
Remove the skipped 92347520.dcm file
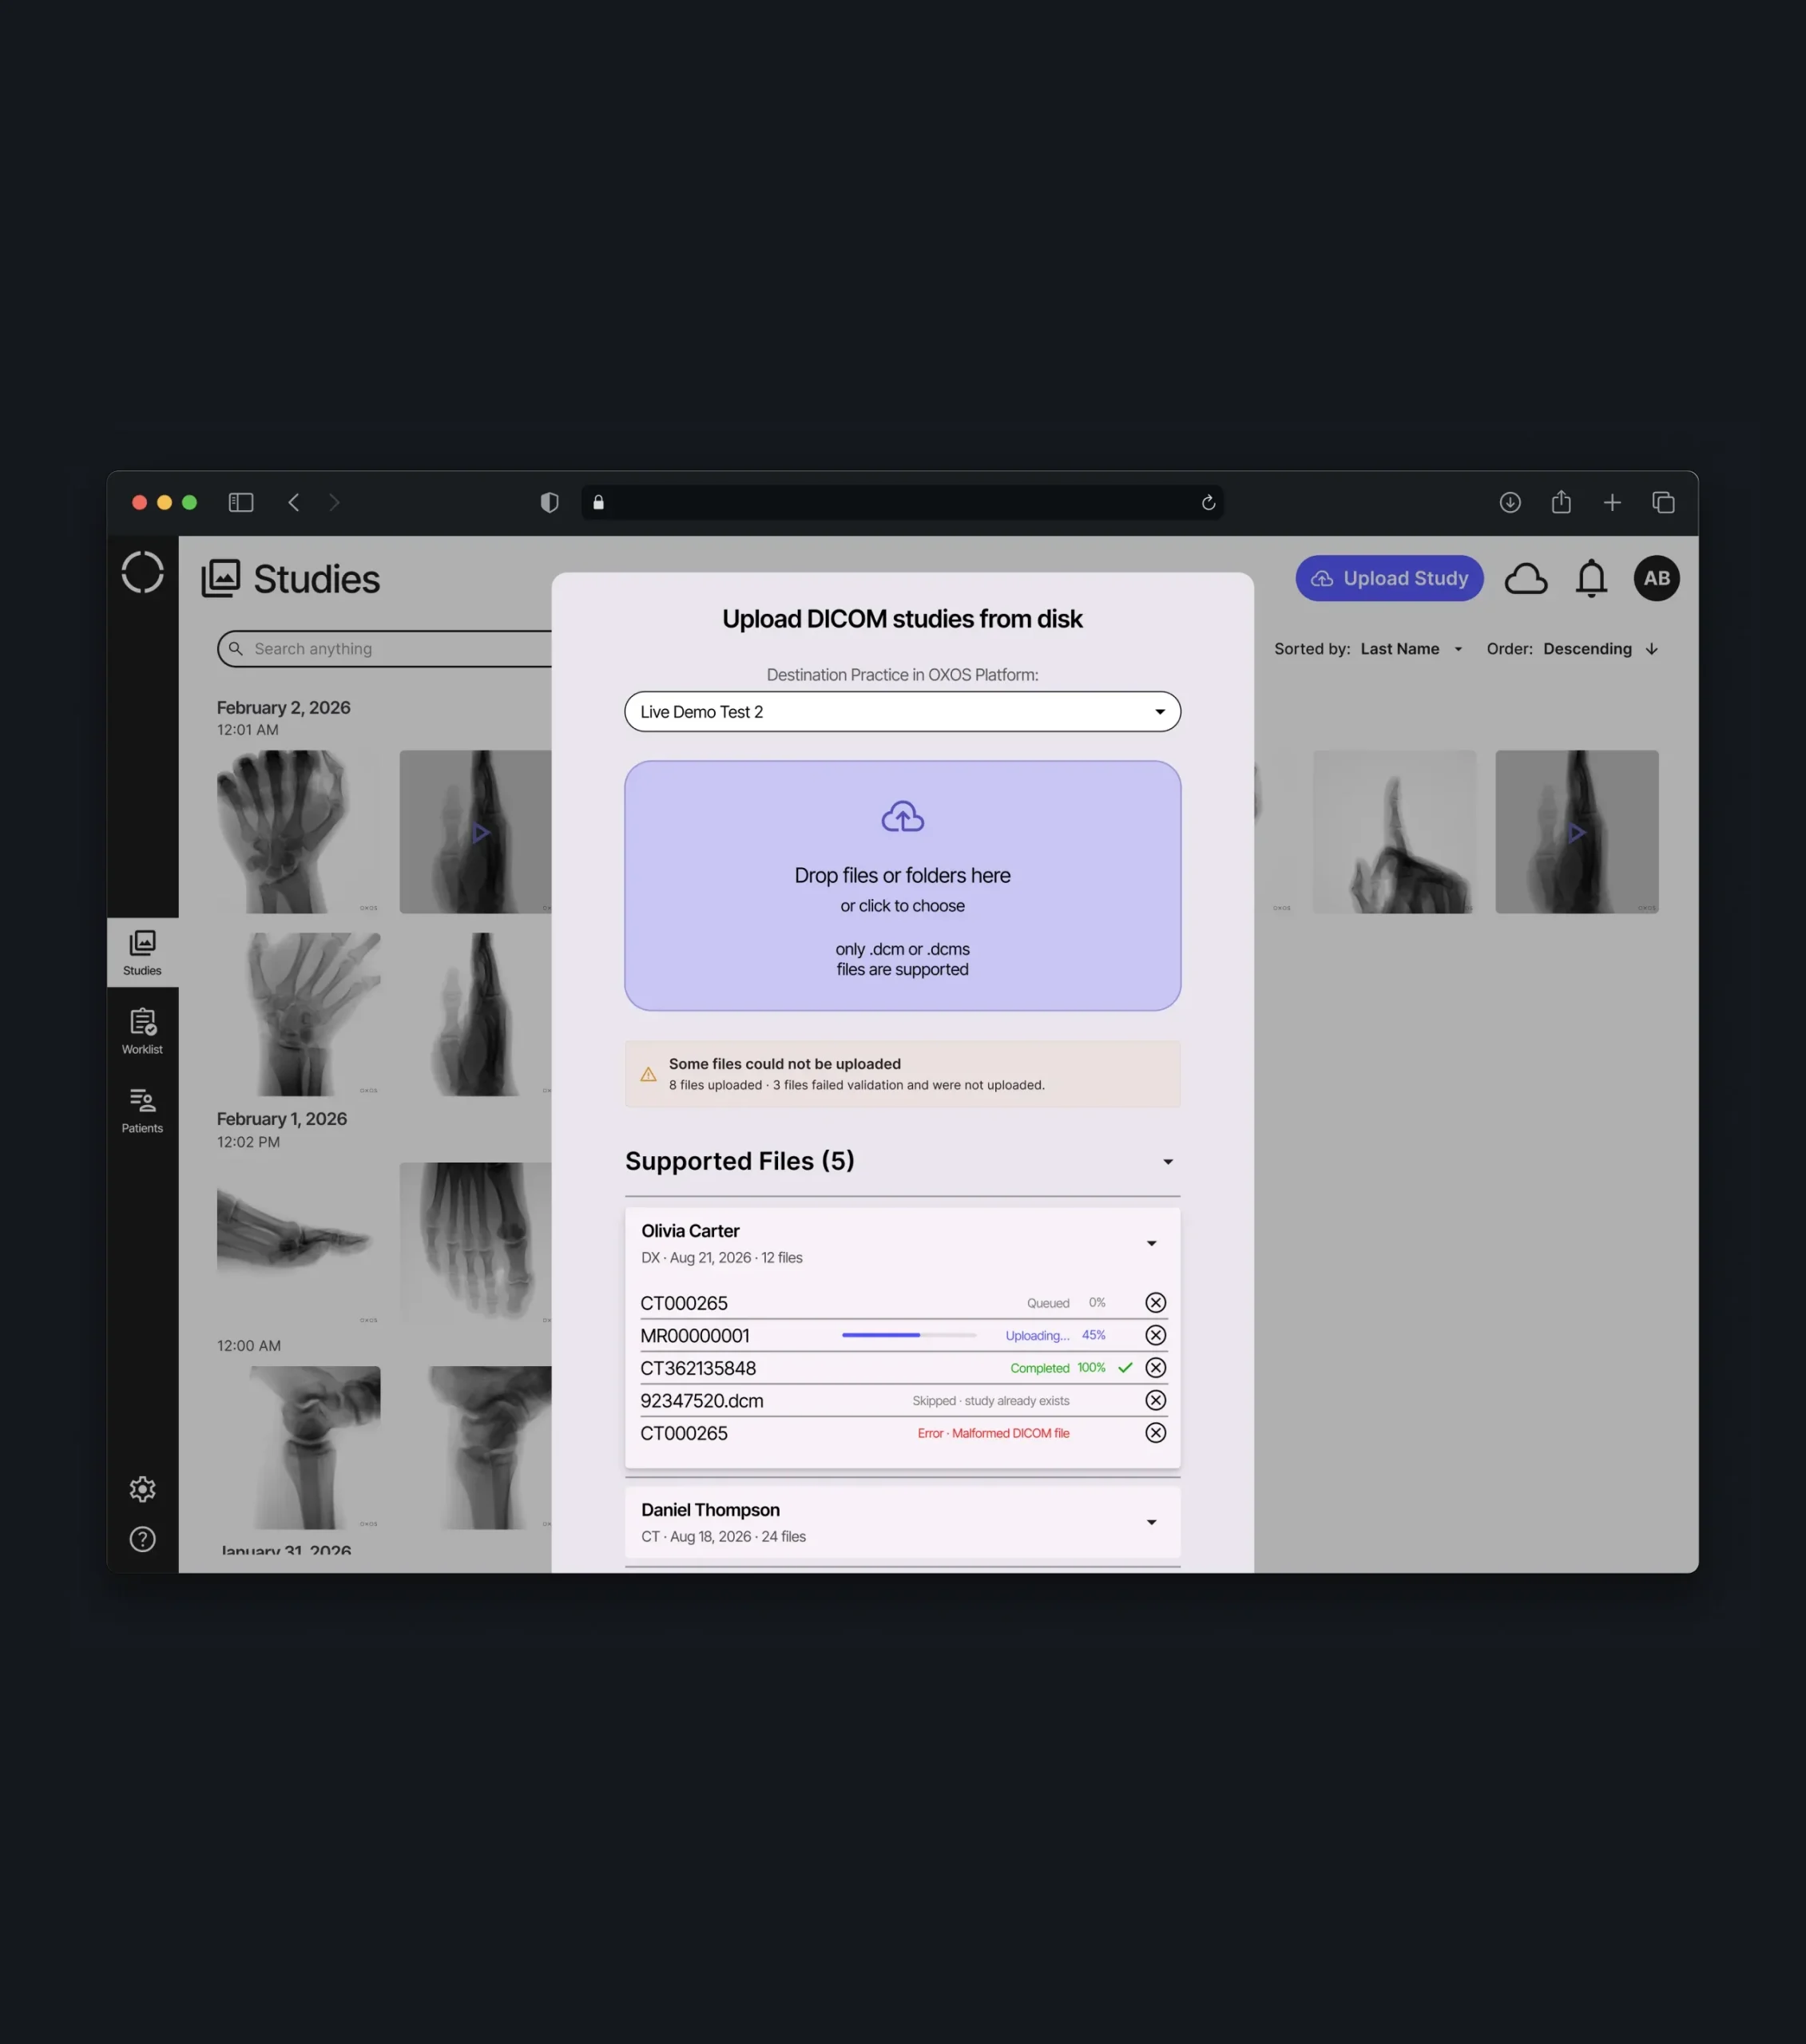[x=1156, y=1400]
